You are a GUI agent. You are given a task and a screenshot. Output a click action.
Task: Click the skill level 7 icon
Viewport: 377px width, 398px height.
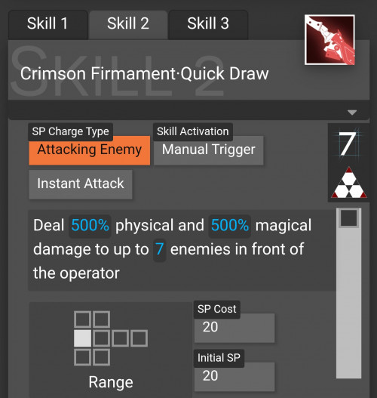coord(348,144)
